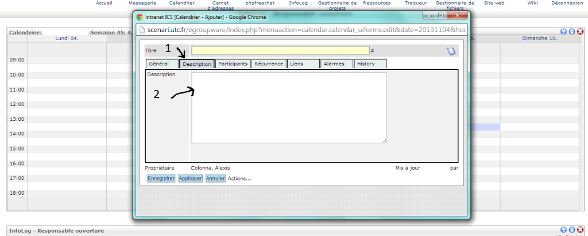This screenshot has width=588, height=236.
Task: Maximize the Chrome popup window
Action: [x=440, y=15]
